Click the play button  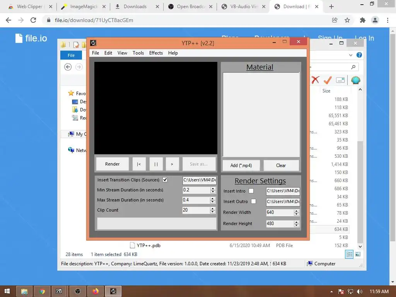(x=172, y=164)
